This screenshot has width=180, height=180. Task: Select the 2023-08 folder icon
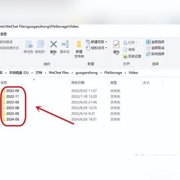pyautogui.click(x=3, y=108)
